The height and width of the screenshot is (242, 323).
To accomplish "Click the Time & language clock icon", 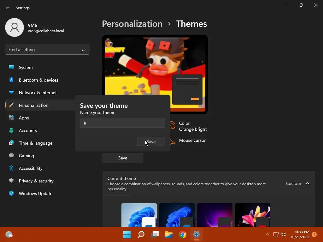I will (x=11, y=143).
